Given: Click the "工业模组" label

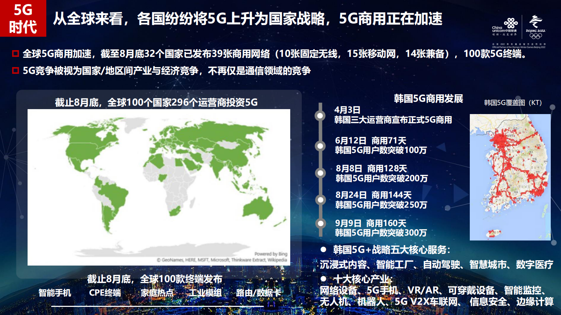Looking at the screenshot, I should [205, 293].
